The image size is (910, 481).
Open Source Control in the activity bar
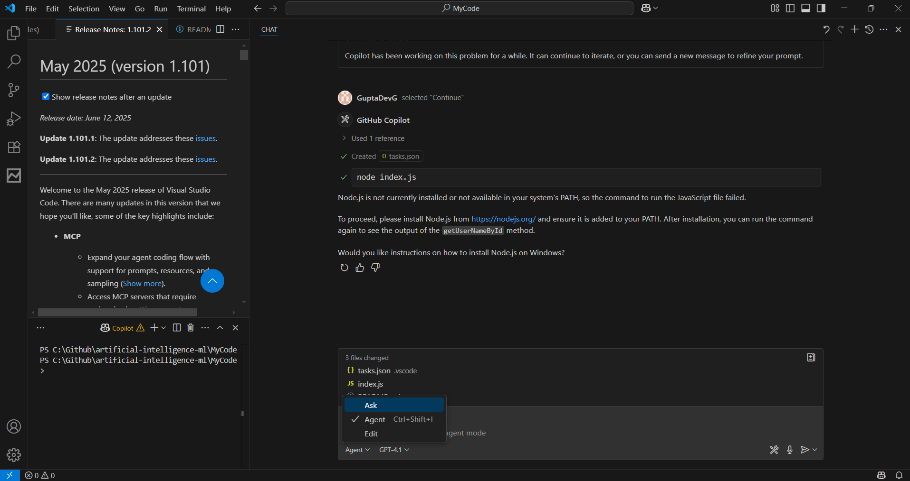(x=13, y=90)
